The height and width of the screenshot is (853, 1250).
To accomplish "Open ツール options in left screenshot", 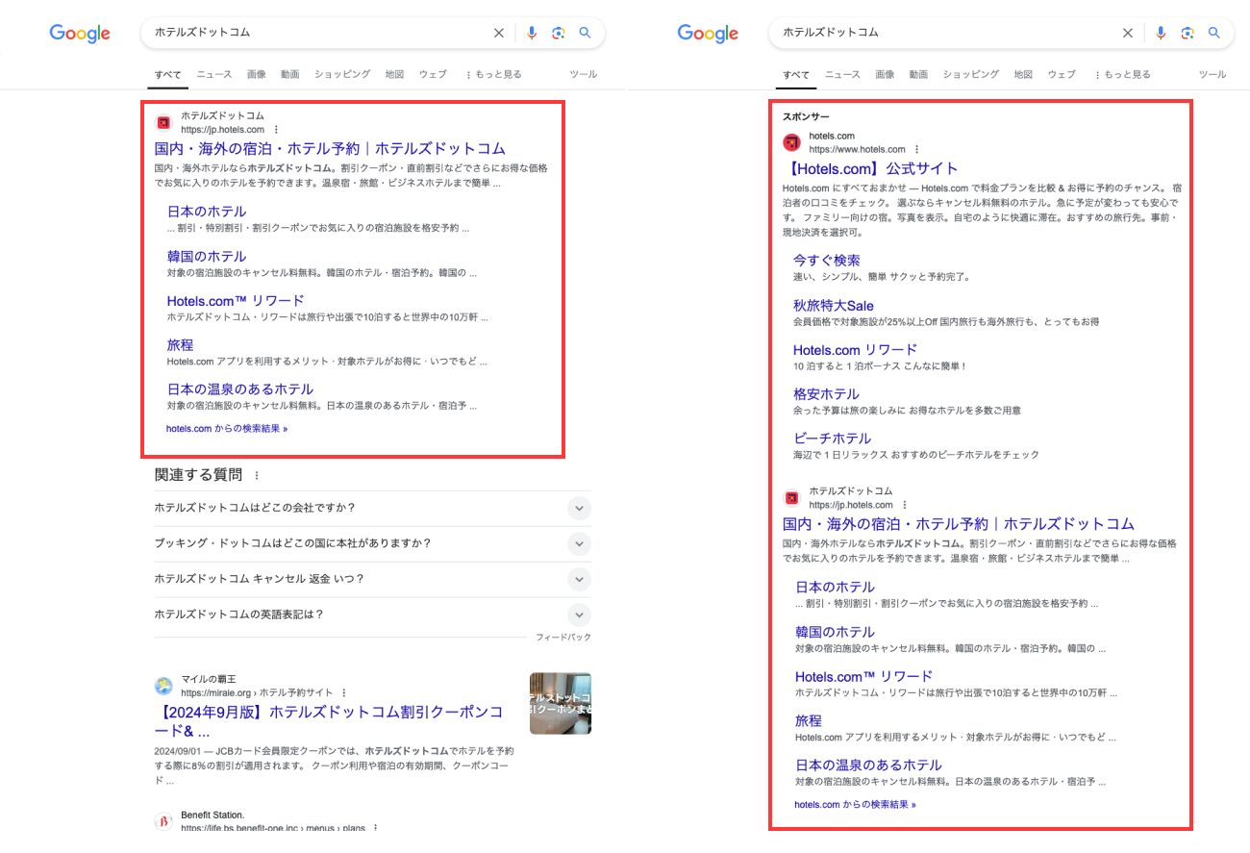I will (x=583, y=74).
